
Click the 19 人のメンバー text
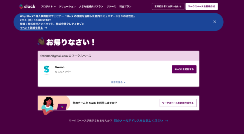(63, 72)
